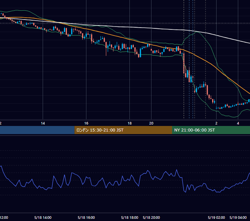Screen dimensions: 250x221
Task: Click the 5/18 20:00 time label
Action: pyautogui.click(x=151, y=217)
